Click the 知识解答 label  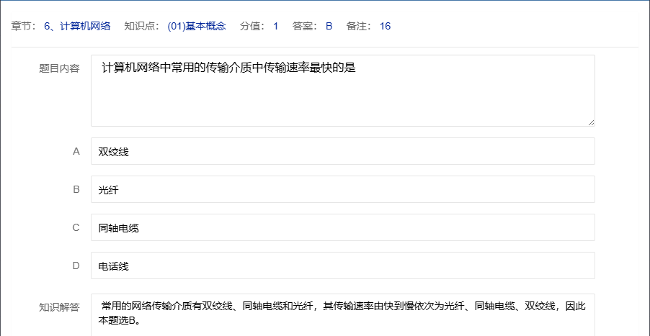(x=59, y=307)
